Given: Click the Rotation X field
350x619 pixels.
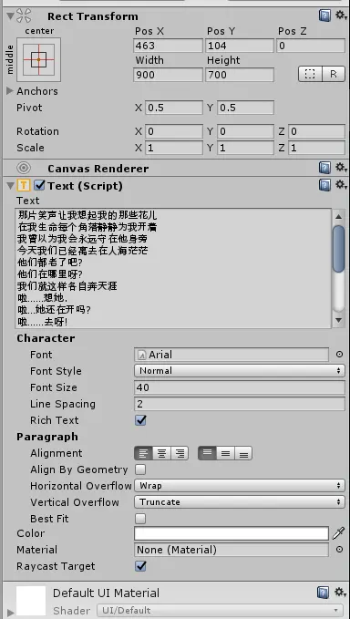Looking at the screenshot, I should tap(174, 131).
